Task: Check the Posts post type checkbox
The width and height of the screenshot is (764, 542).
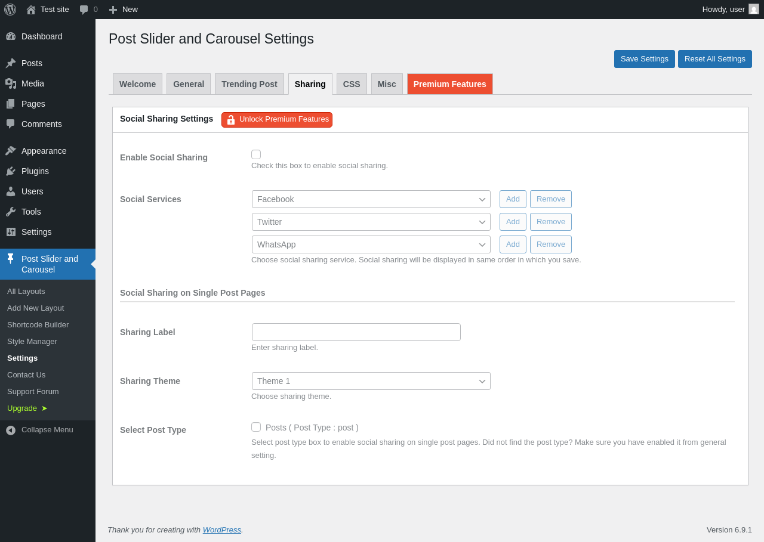Action: (x=256, y=427)
